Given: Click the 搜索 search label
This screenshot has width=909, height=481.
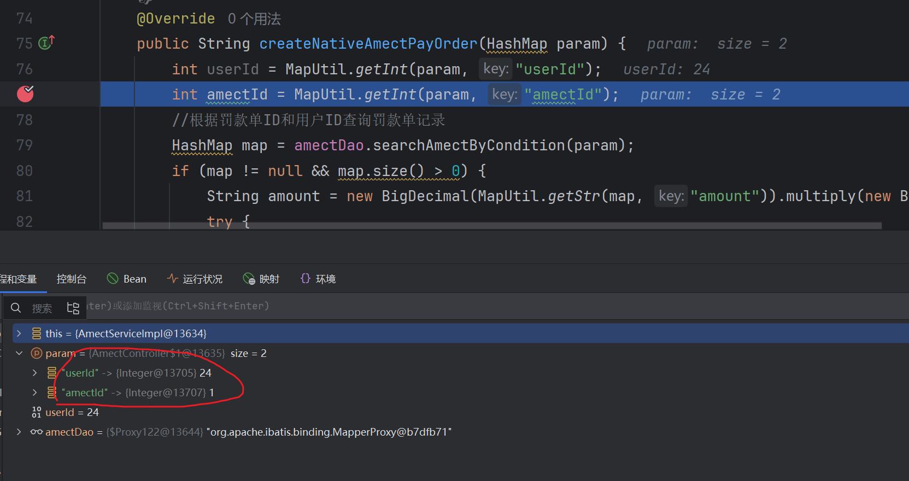Looking at the screenshot, I should click(42, 308).
